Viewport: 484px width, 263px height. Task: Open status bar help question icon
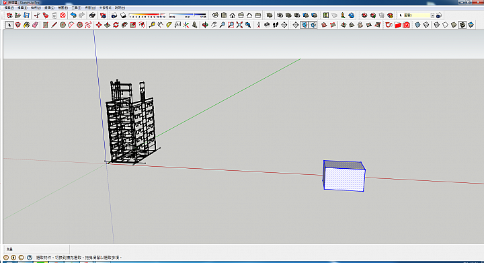30,257
